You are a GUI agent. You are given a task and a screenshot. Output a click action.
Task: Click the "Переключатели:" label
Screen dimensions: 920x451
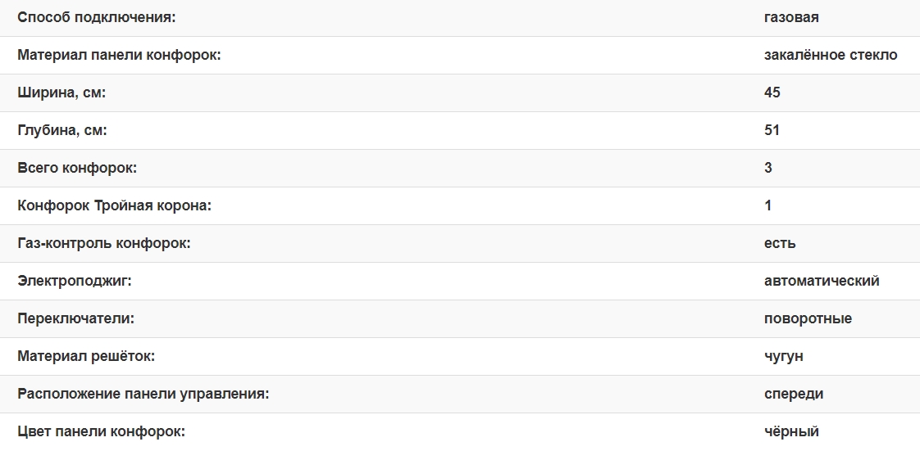[x=75, y=318]
